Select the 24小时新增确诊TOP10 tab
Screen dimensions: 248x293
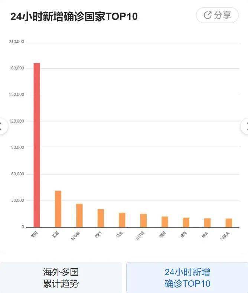tap(187, 278)
